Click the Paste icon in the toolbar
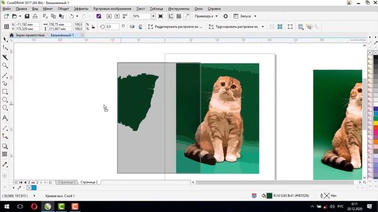Viewport: 378px width, 212px height. pyautogui.click(x=61, y=16)
